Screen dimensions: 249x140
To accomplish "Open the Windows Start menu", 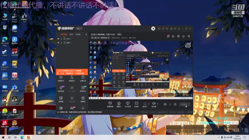I will click(3, 138).
